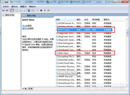Click the gear icon beside Encrypting File S...
Image resolution: width=130 pixels, height=95 pixels.
pos(57,56)
